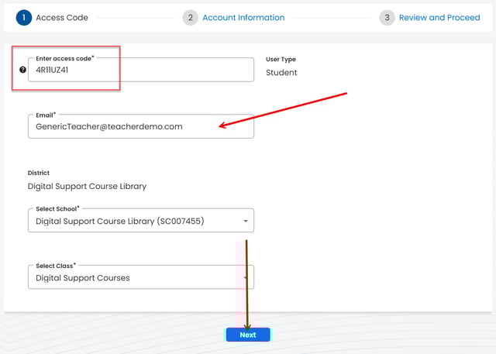Expand the Select Class dropdown arrow
The width and height of the screenshot is (496, 354).
pyautogui.click(x=246, y=278)
